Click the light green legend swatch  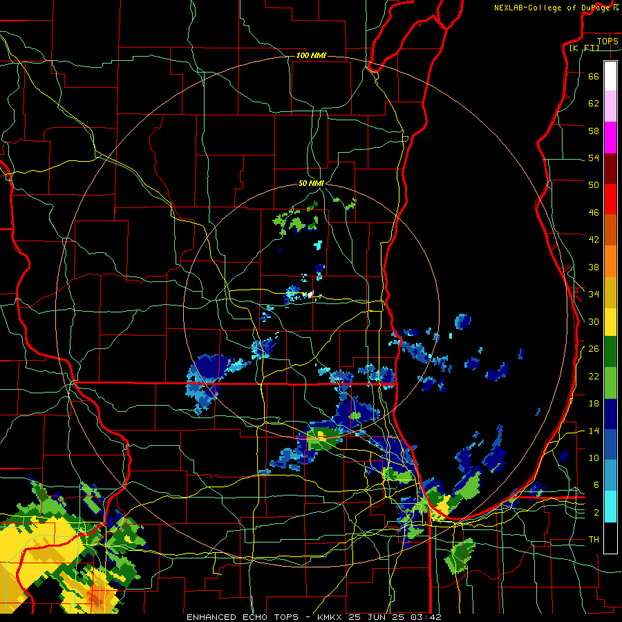pyautogui.click(x=610, y=383)
